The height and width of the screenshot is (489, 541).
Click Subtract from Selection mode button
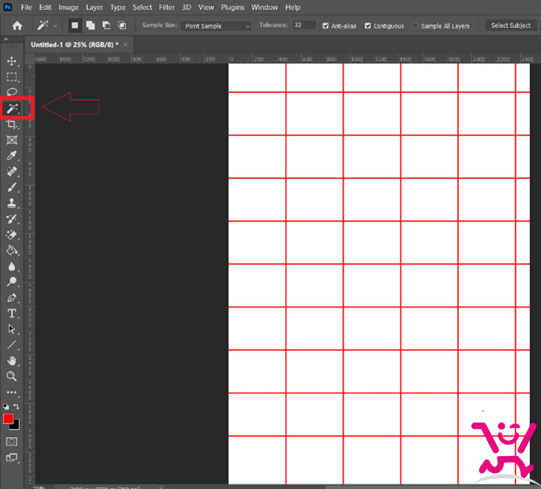point(106,26)
